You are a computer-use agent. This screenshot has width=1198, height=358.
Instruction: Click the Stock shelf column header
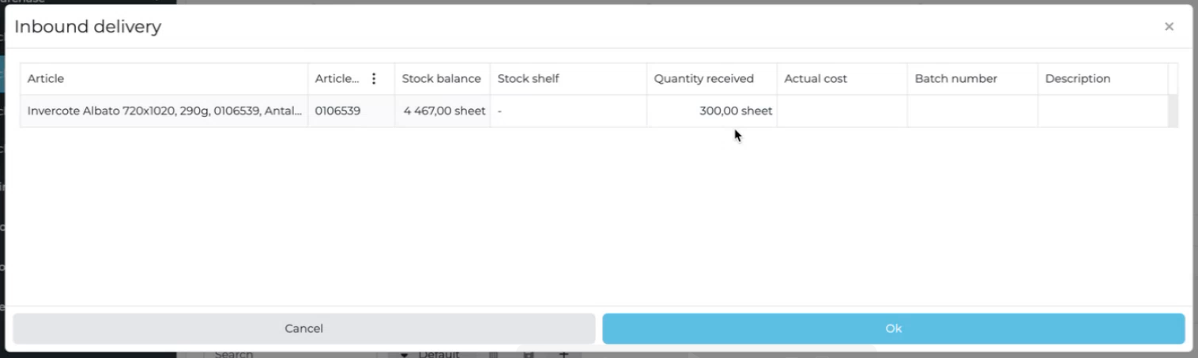click(528, 79)
